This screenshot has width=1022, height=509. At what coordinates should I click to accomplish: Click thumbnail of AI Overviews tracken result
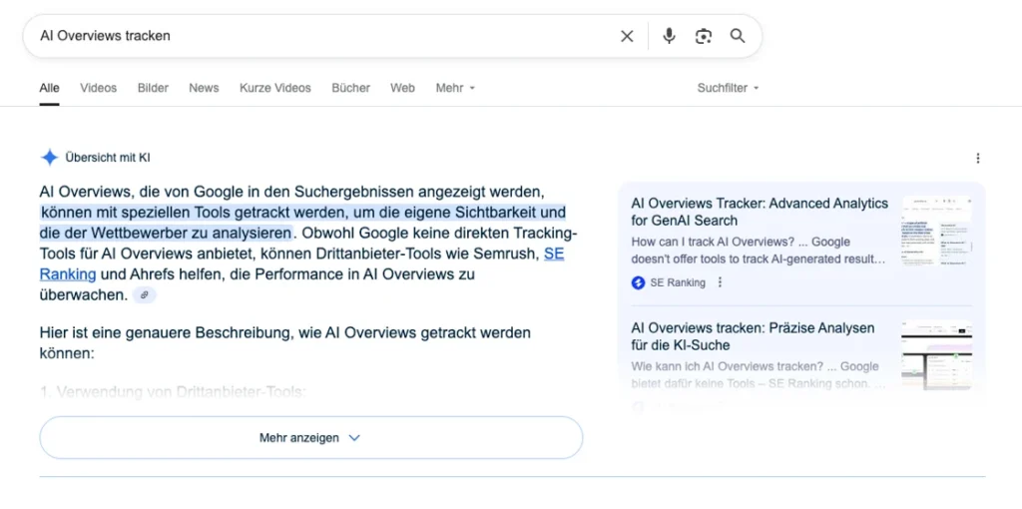[936, 354]
